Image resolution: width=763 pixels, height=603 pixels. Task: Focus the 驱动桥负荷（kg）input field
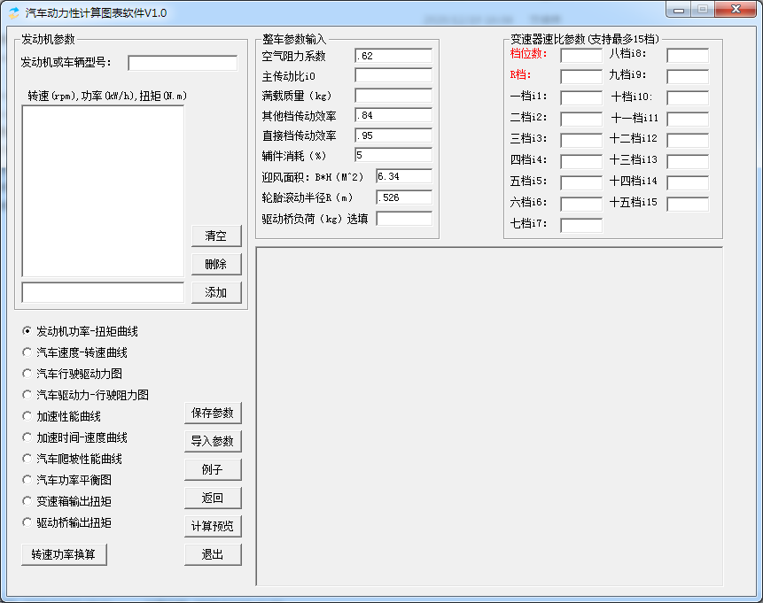coord(404,219)
